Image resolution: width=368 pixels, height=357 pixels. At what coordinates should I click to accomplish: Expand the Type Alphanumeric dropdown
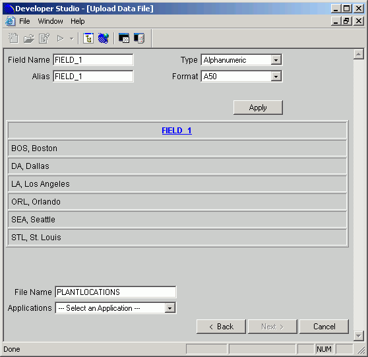click(x=276, y=60)
